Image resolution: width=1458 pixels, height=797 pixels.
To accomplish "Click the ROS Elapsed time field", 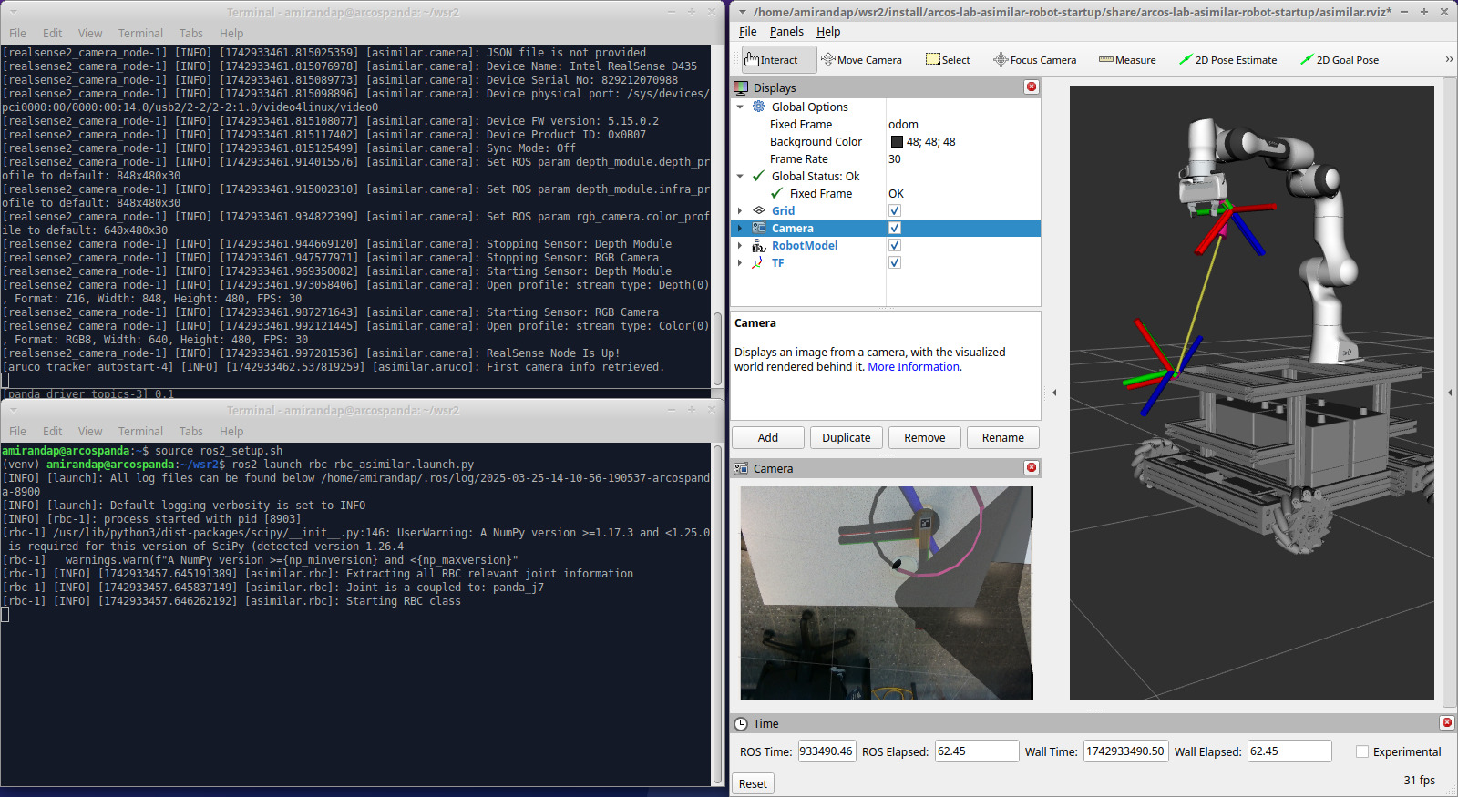I will [976, 751].
